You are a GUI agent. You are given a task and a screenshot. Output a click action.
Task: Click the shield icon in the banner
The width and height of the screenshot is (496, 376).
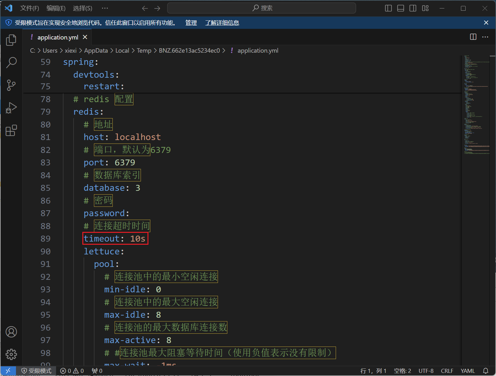[9, 23]
